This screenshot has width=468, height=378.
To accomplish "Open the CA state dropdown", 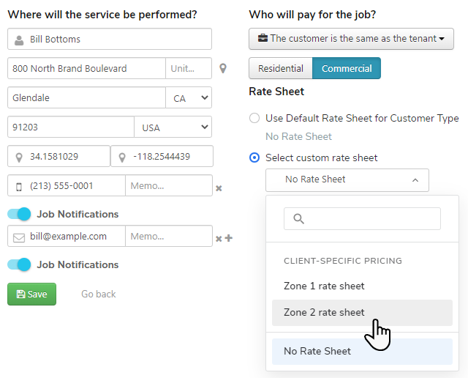I will point(189,97).
